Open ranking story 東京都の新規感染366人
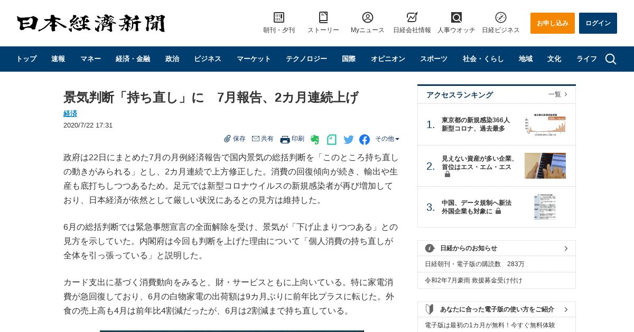634x332 pixels. pos(475,124)
